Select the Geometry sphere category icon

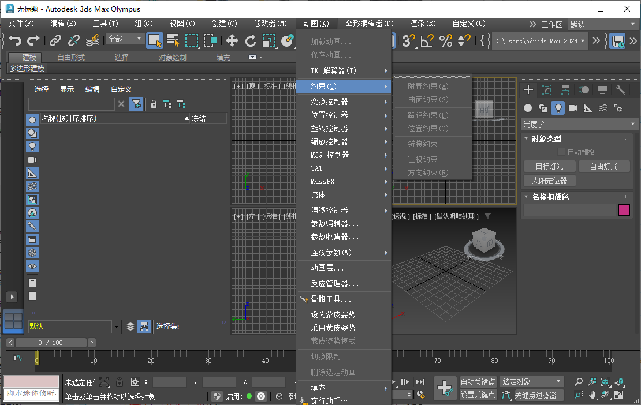pyautogui.click(x=528, y=108)
